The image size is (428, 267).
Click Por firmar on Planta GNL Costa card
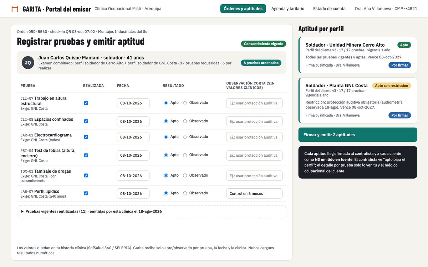399,115
